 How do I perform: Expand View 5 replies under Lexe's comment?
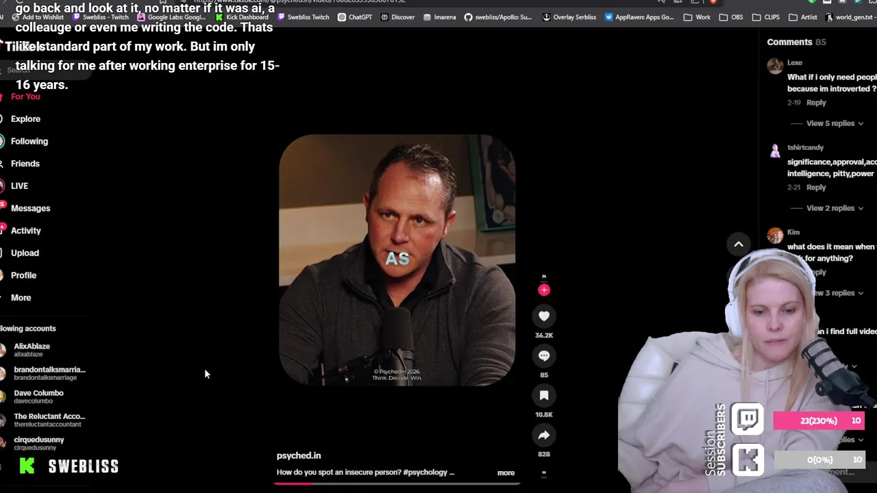click(835, 123)
